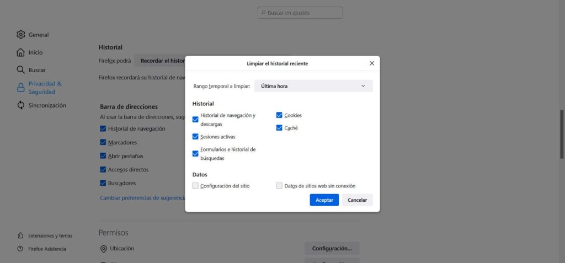Enable Configuración del sitio checkbox
565x263 pixels.
[195, 186]
